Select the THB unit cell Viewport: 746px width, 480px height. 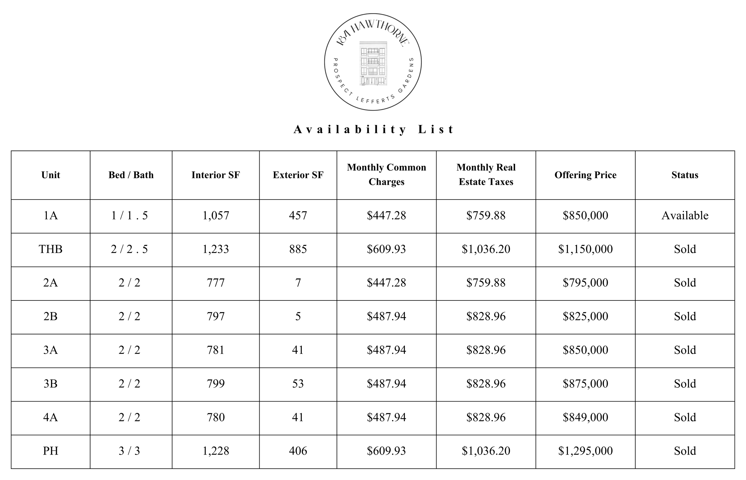[50, 249]
